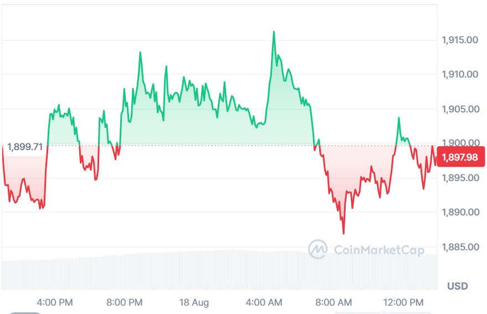This screenshot has height=314, width=487.
Task: Click the lowest red trough of the price line
Action: [x=344, y=233]
